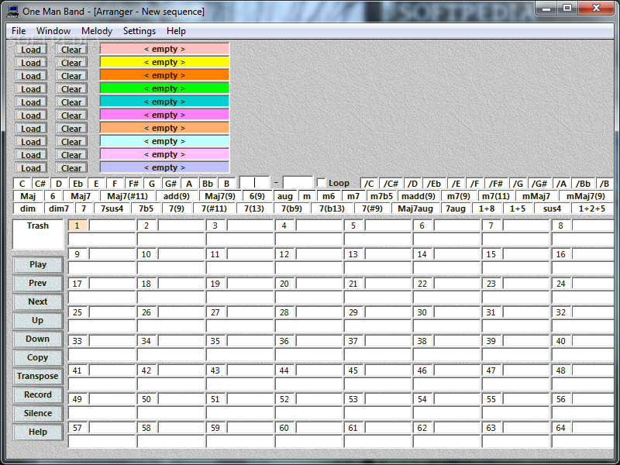Click the Trash box
The image size is (620, 465).
38,235
